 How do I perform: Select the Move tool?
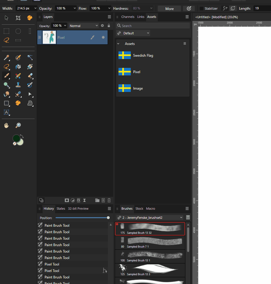click(6, 18)
